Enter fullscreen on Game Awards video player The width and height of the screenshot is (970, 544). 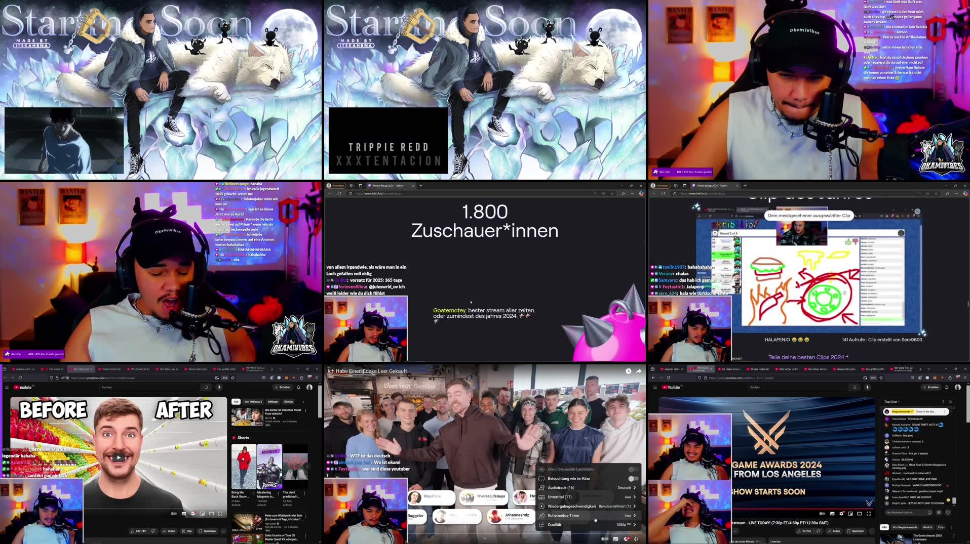click(x=869, y=514)
